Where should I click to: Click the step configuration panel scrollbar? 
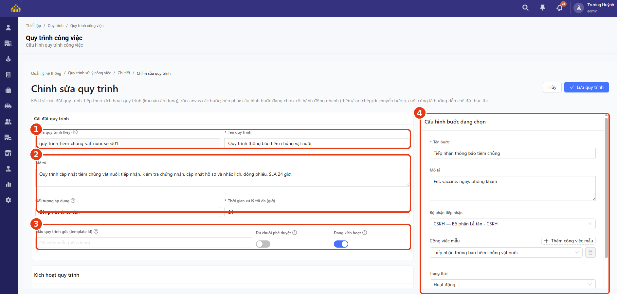point(606,188)
